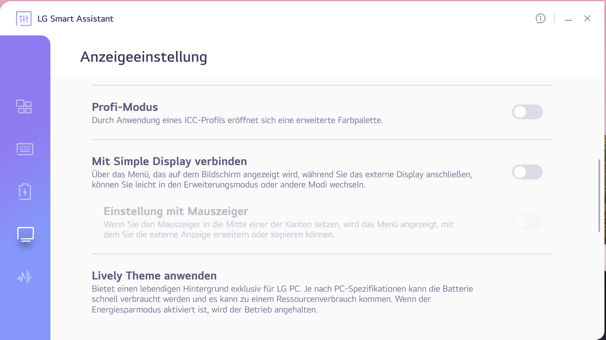Minimize the LG Smart Assistant window

click(x=568, y=19)
